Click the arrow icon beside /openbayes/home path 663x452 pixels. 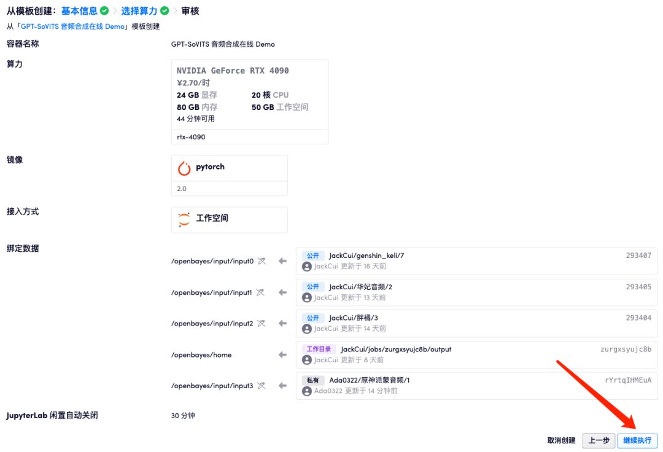(x=282, y=354)
